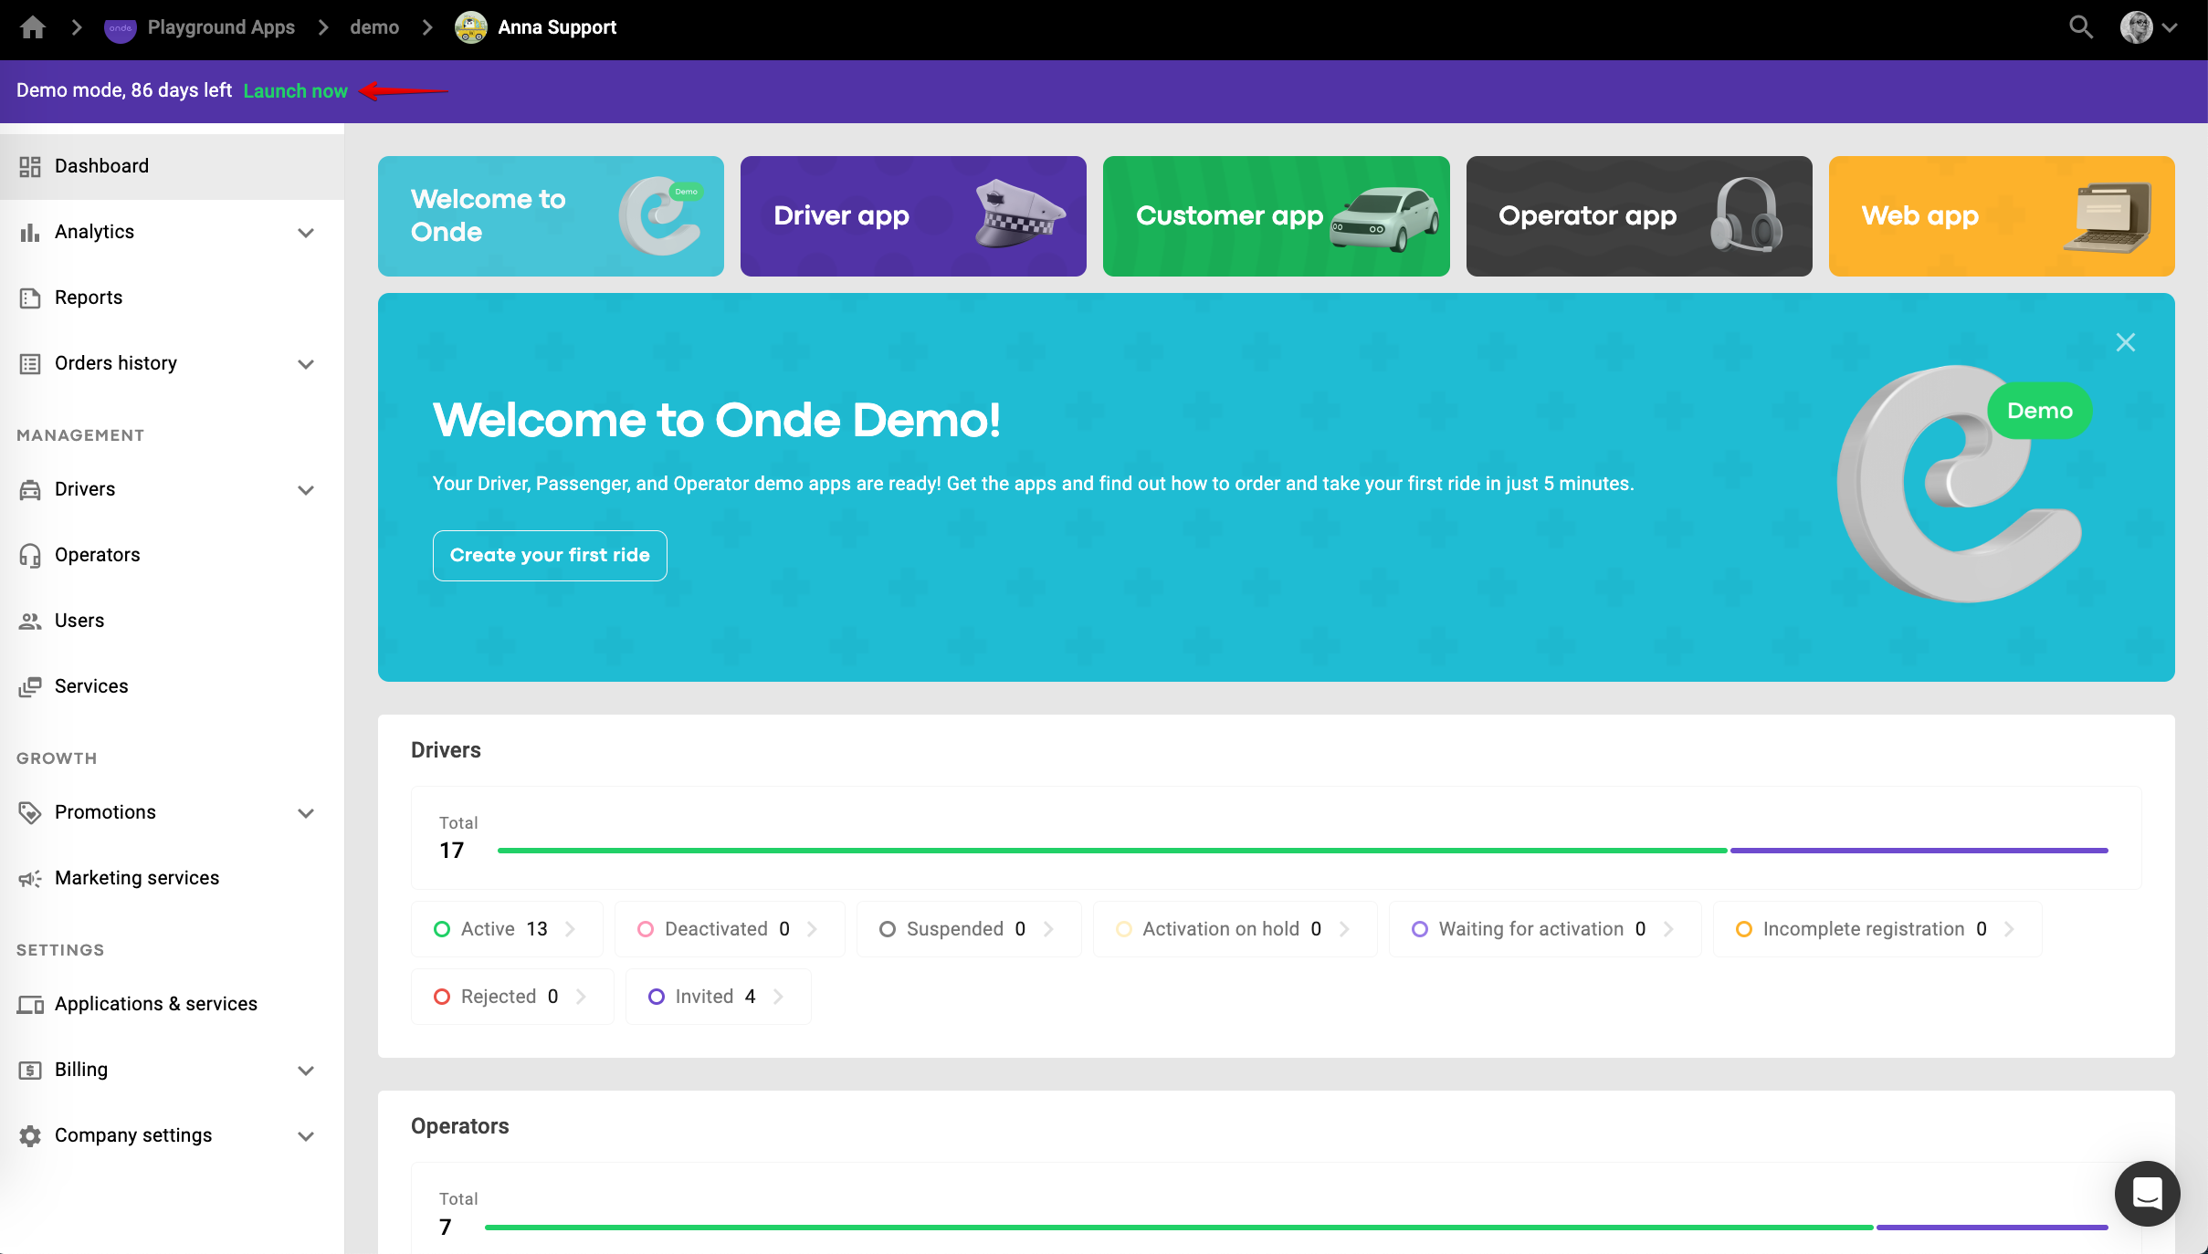The height and width of the screenshot is (1254, 2208).
Task: Click the Marketing services megaphone icon
Action: tap(30, 878)
